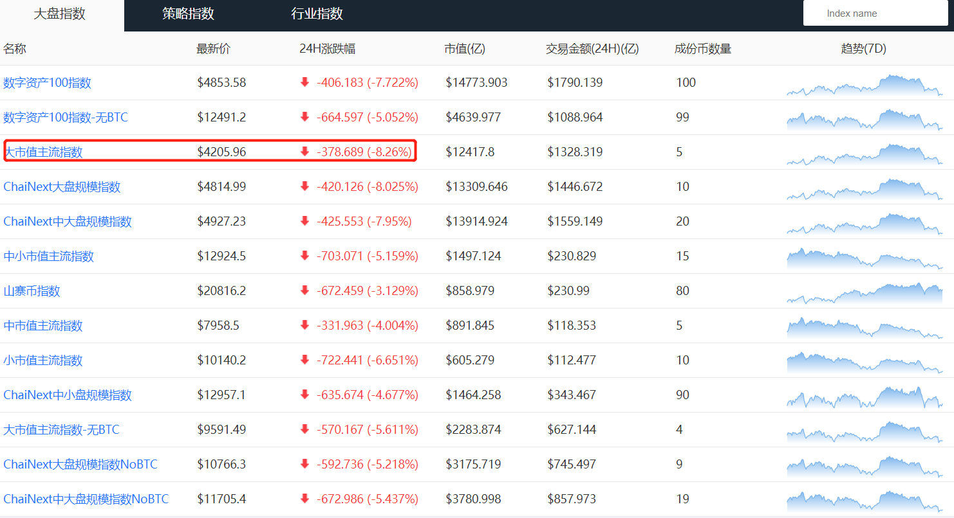This screenshot has height=518, width=954.
Task: Open the 大市值主流指数 link
Action: [x=43, y=152]
